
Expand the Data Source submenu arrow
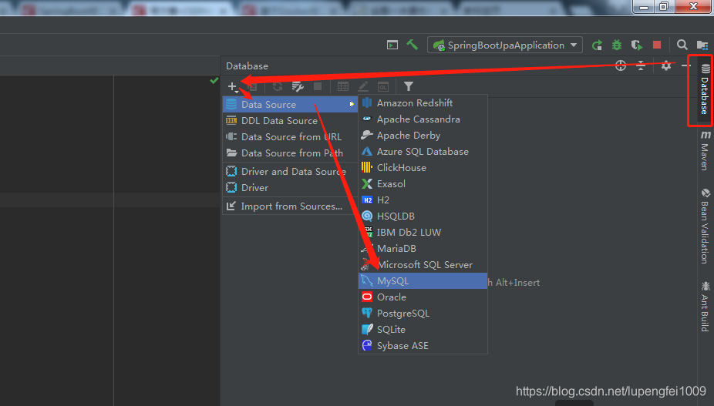click(x=352, y=104)
